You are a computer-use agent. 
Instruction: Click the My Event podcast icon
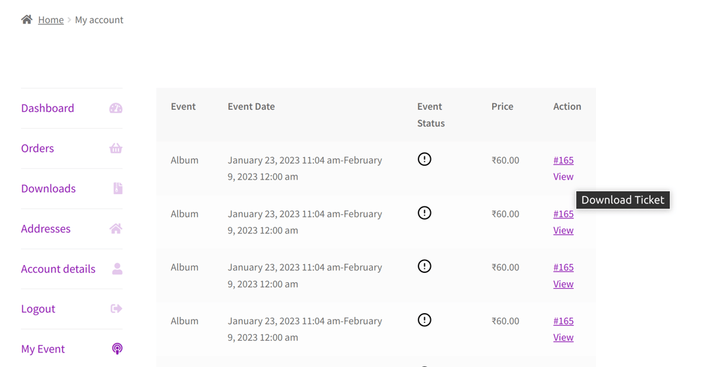[x=117, y=349]
